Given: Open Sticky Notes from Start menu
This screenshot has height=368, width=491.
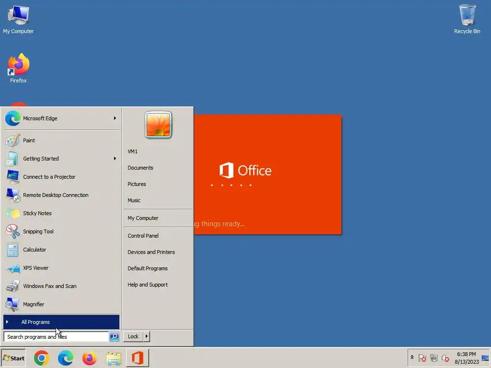Looking at the screenshot, I should (x=61, y=213).
